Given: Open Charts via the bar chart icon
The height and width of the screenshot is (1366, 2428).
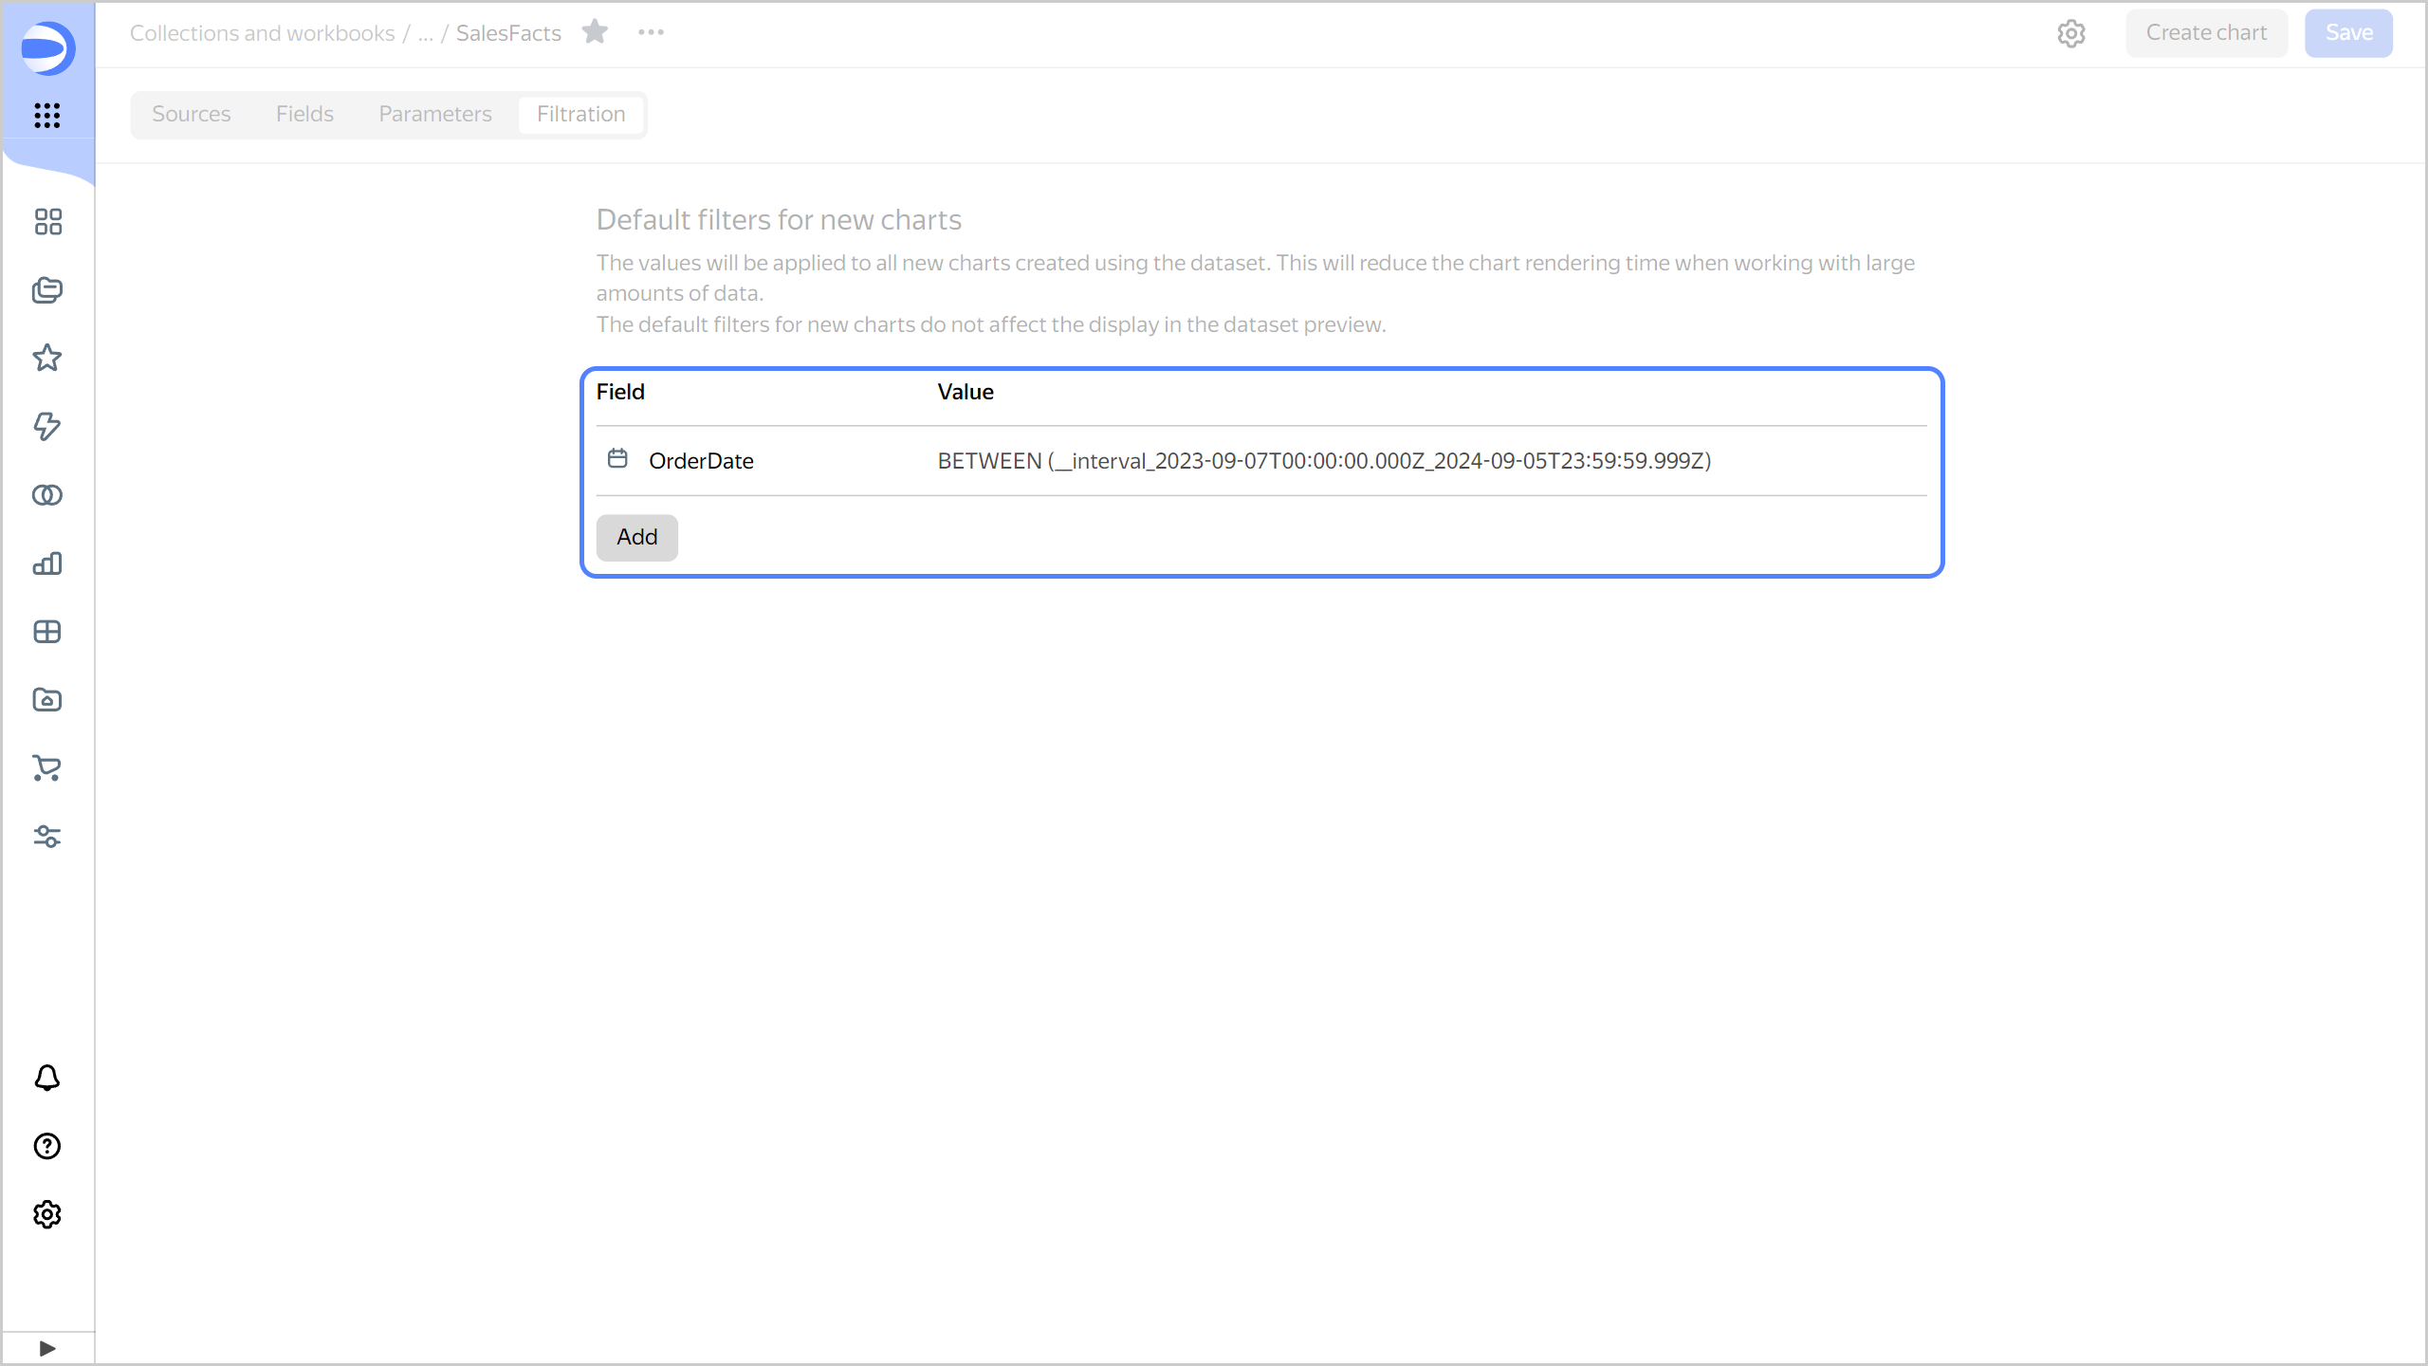Looking at the screenshot, I should point(46,563).
